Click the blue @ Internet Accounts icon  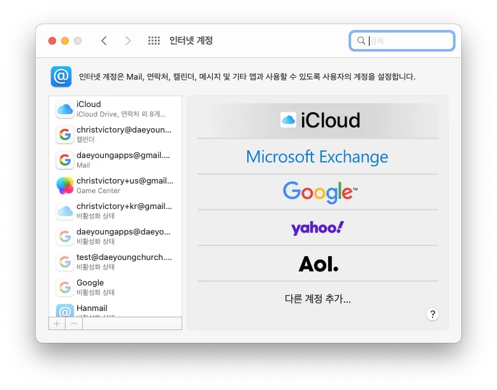pyautogui.click(x=61, y=76)
